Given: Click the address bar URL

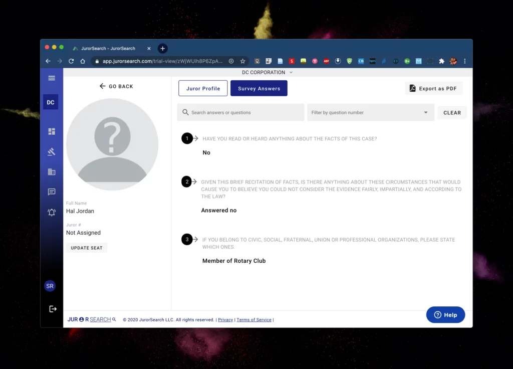Looking at the screenshot, I should coord(163,61).
